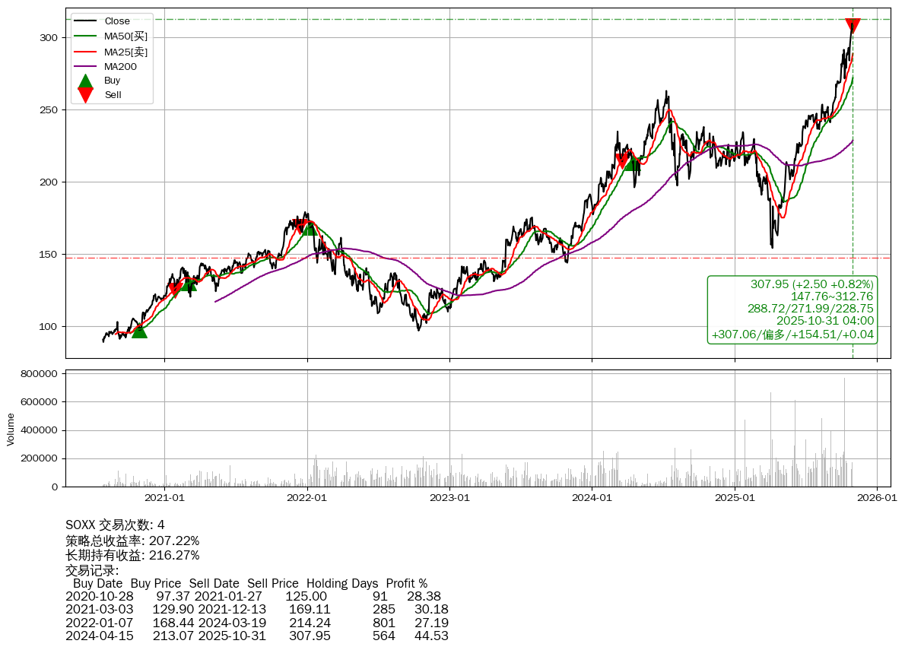Viewport: 905px width, 650px height.
Task: Select the 2023-01 label on the x-axis
Action: click(449, 498)
